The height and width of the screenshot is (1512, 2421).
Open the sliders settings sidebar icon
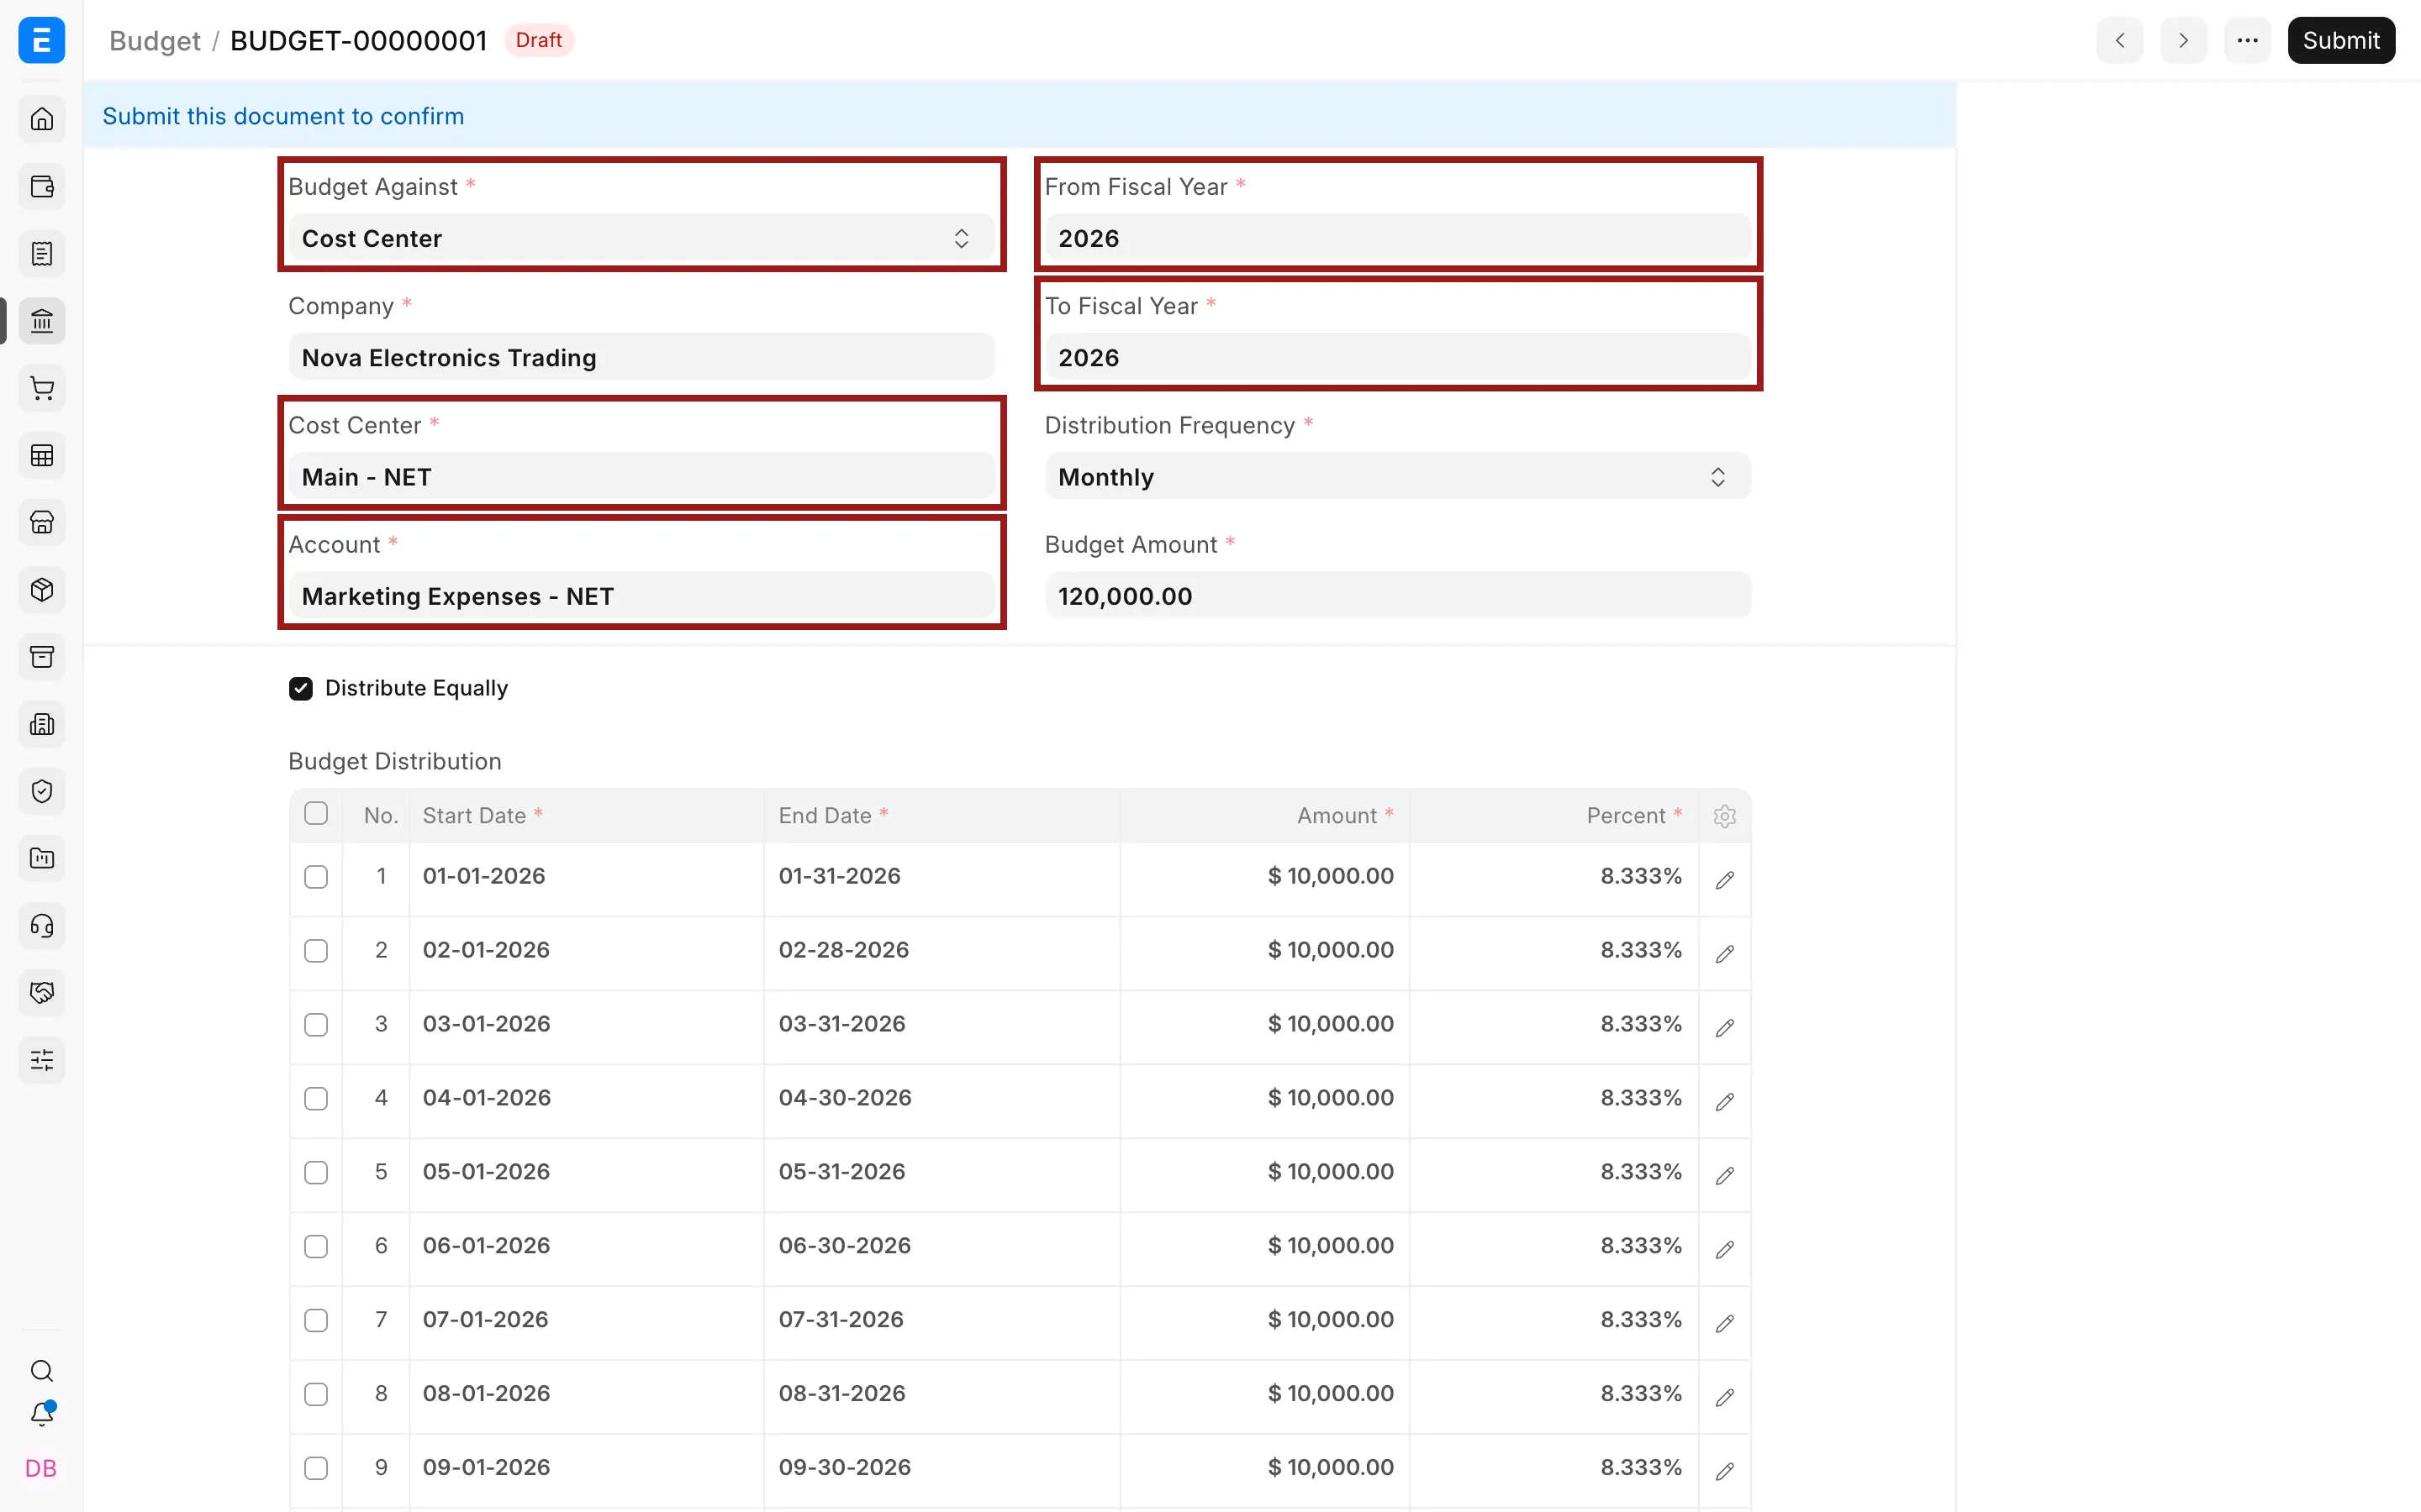coord(42,1060)
